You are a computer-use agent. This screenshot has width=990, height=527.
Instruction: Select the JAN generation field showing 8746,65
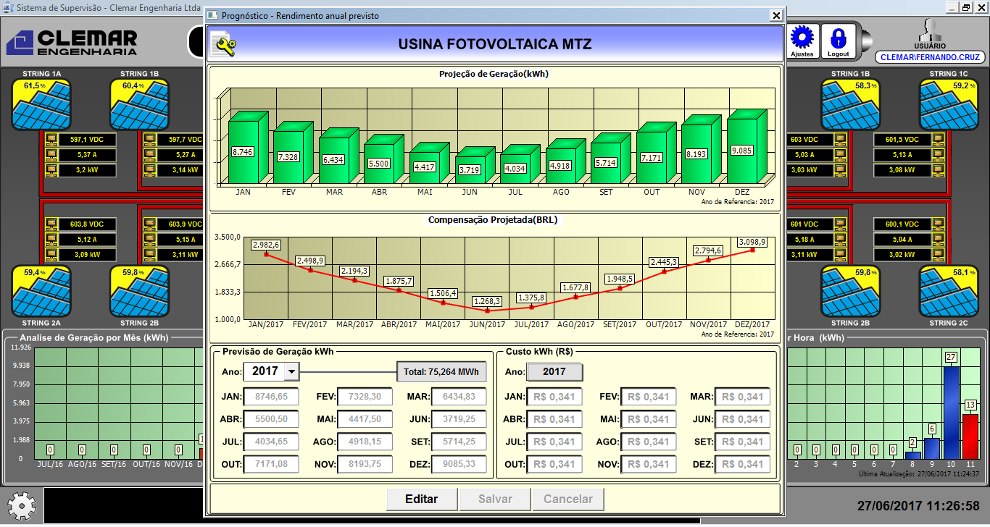271,396
